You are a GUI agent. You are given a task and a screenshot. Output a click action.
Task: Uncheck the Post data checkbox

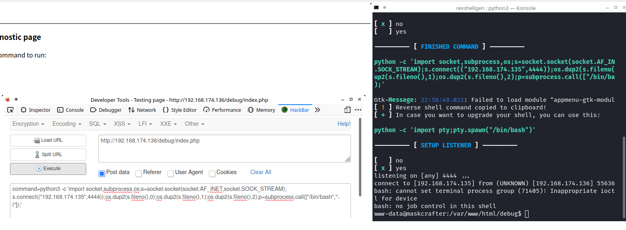click(102, 173)
